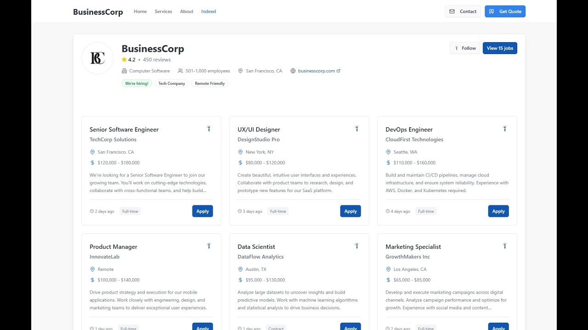
Task: Apply to DevOps Engineer job
Action: pyautogui.click(x=498, y=211)
